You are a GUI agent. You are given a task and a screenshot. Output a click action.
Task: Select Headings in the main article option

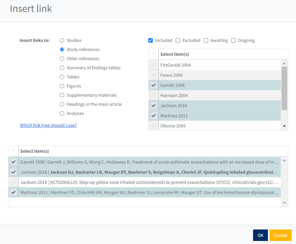(x=62, y=104)
